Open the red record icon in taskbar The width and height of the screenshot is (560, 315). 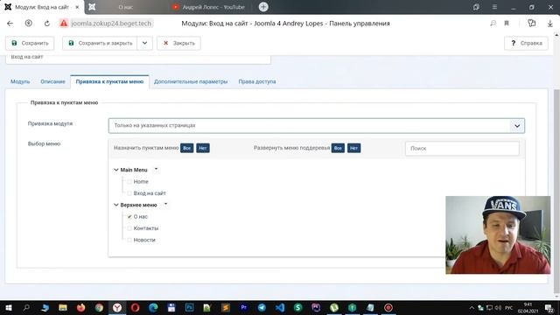pyautogui.click(x=388, y=307)
